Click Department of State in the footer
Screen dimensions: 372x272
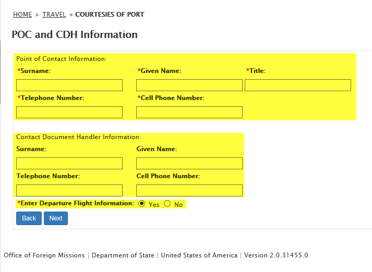coord(123,255)
